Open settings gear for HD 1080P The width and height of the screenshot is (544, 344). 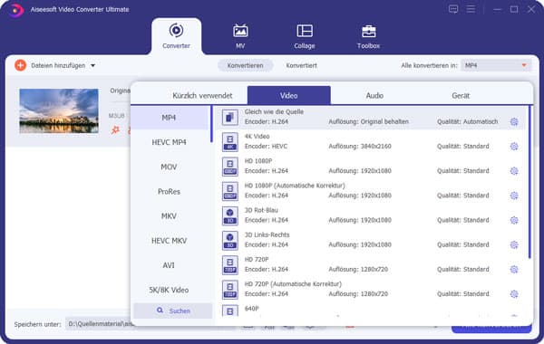click(x=514, y=171)
